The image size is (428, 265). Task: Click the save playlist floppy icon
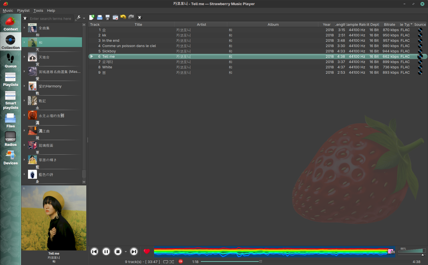click(107, 17)
